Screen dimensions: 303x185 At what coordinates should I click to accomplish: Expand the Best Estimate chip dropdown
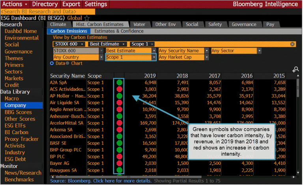(123, 44)
